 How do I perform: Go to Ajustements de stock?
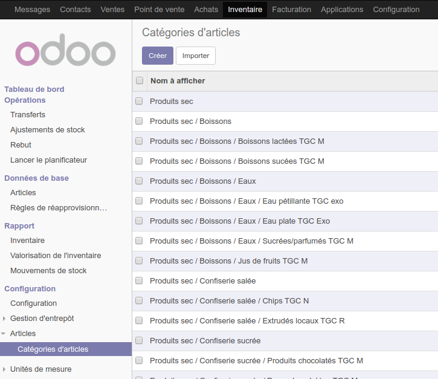(x=48, y=130)
